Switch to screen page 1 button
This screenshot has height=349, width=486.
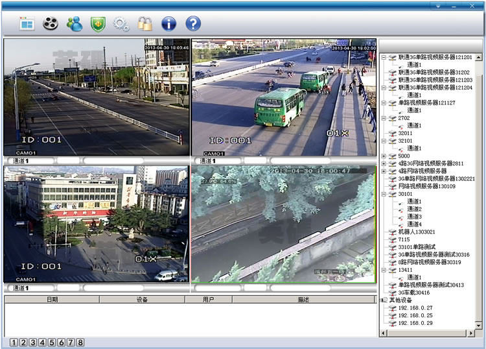pyautogui.click(x=14, y=343)
